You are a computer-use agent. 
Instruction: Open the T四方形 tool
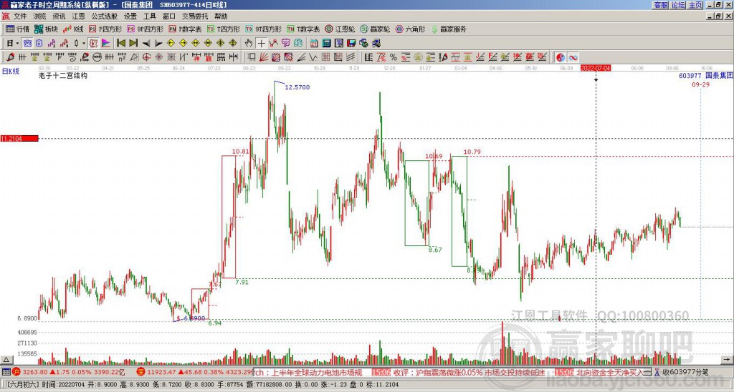[x=224, y=29]
